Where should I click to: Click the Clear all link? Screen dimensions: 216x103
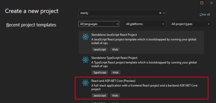pyautogui.click(x=205, y=14)
